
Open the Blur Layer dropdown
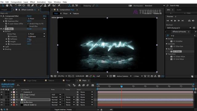point(36,18)
